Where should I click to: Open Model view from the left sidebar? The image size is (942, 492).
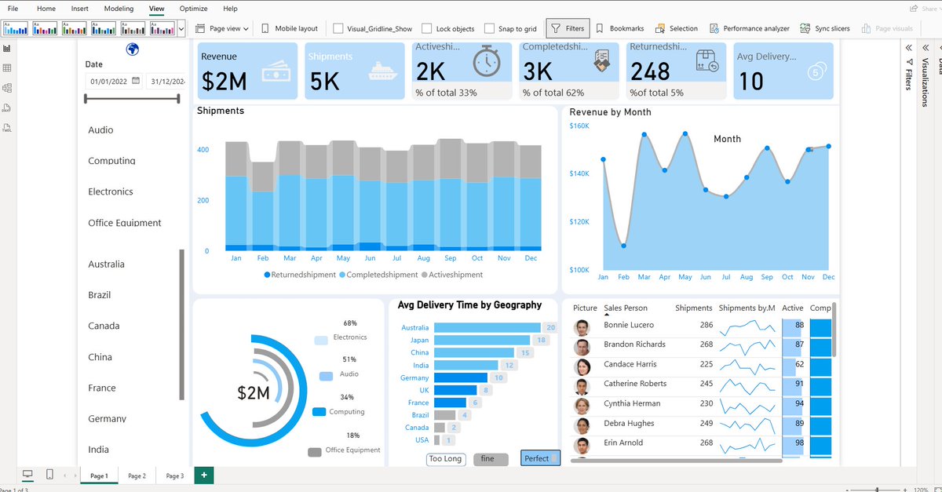pos(7,88)
